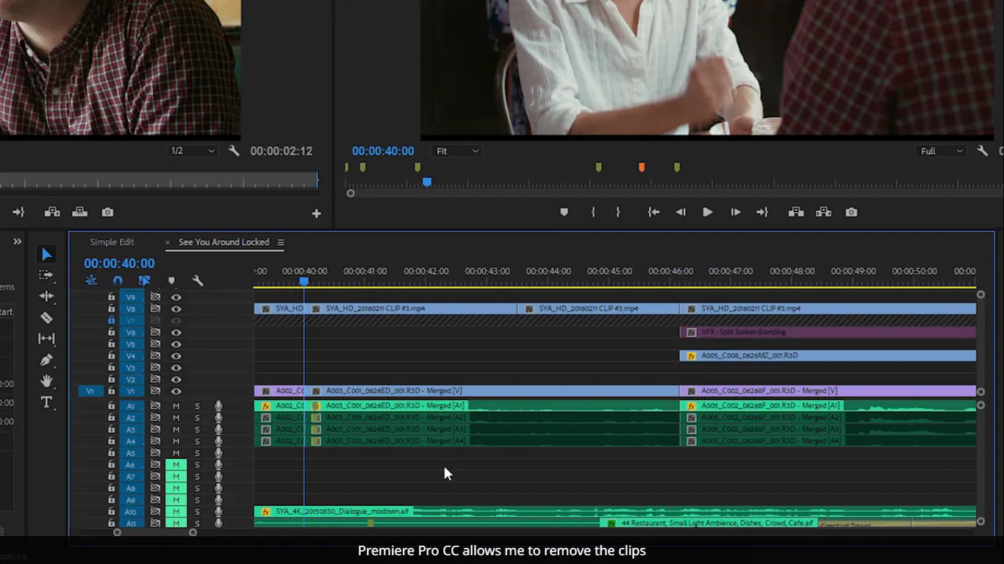Toggle Linked Selection in timeline
The image size is (1004, 564).
coord(144,281)
